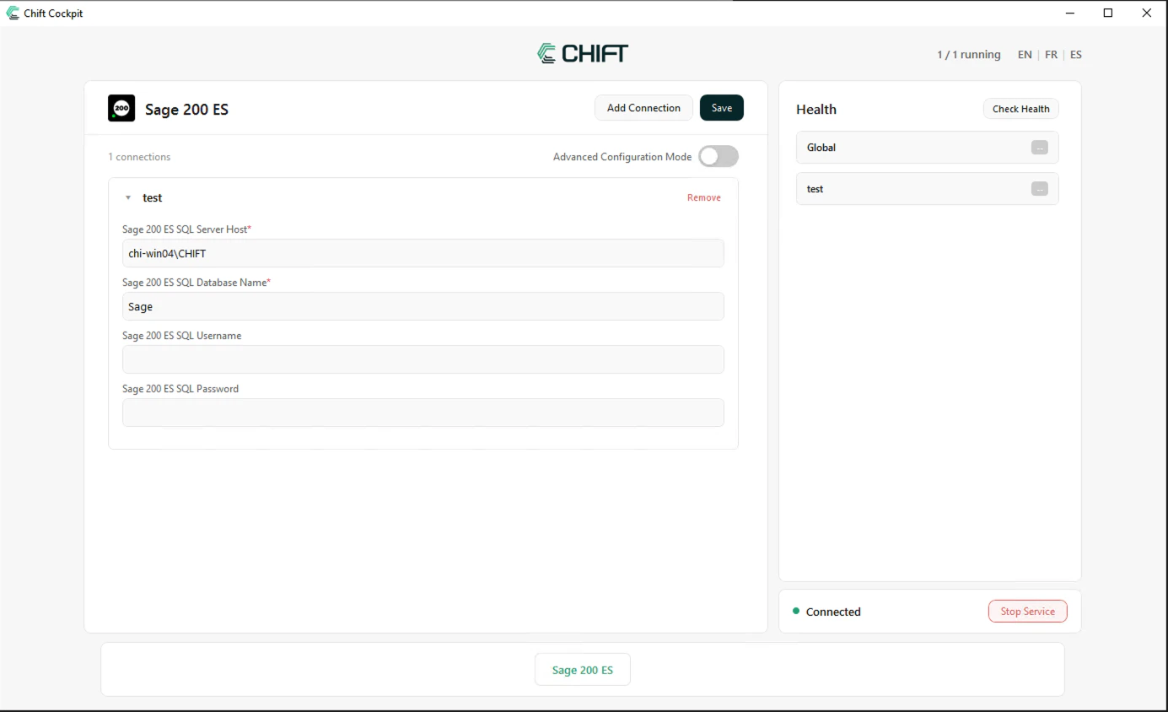1168x712 pixels.
Task: Click the green Connected status dot
Action: pos(796,611)
